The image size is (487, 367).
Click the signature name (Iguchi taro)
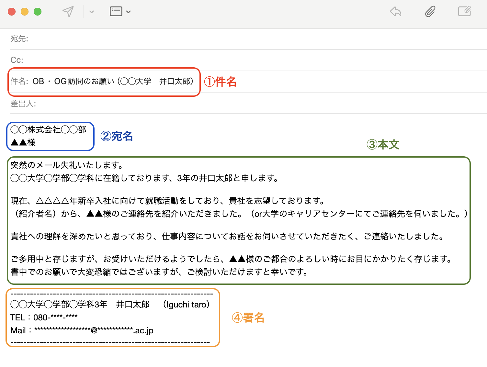[x=187, y=305]
